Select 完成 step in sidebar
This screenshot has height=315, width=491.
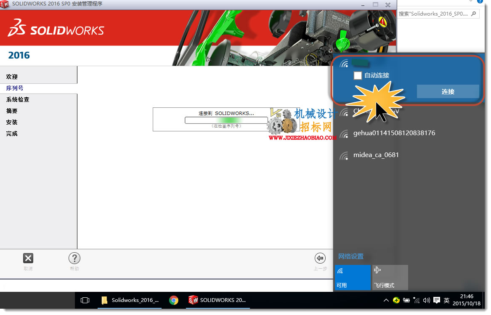click(x=12, y=133)
